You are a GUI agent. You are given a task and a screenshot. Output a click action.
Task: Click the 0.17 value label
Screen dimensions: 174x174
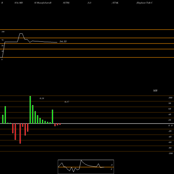point(67,102)
